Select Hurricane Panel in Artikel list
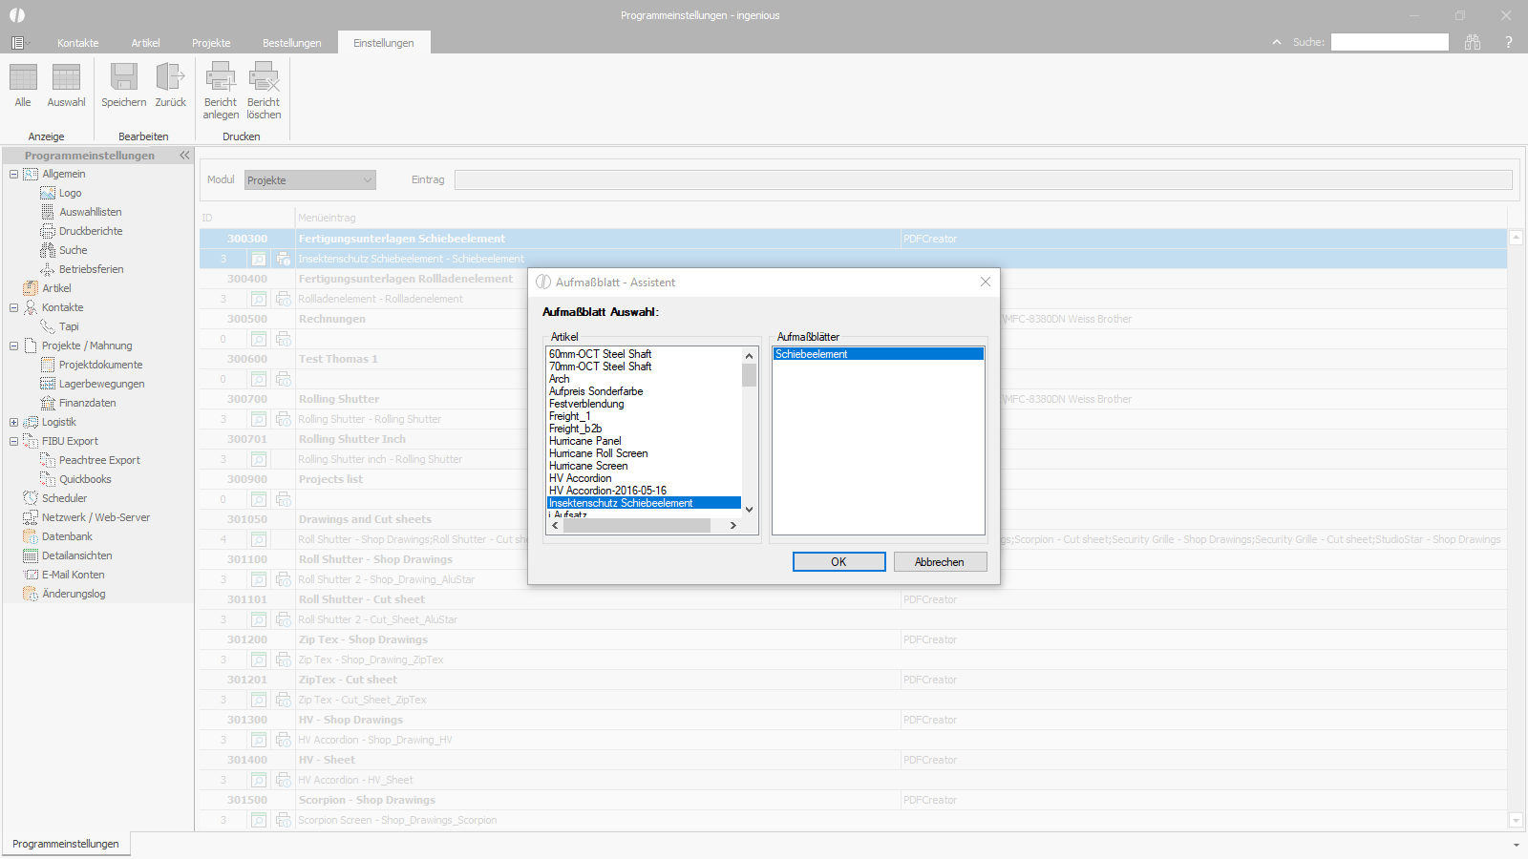The height and width of the screenshot is (859, 1528). 585,441
